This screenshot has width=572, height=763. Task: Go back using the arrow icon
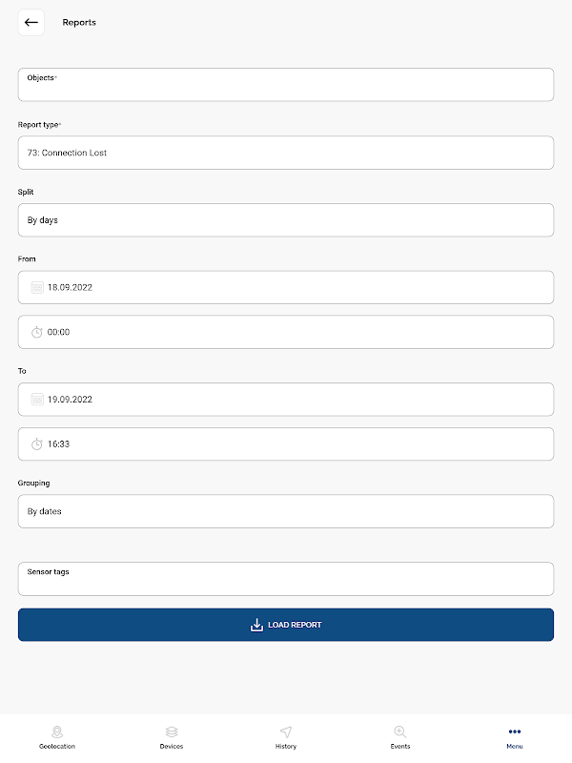pyautogui.click(x=31, y=22)
